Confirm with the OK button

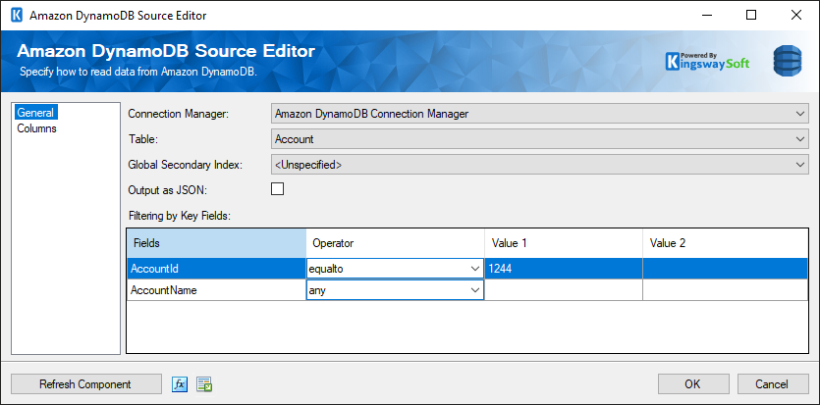click(x=693, y=384)
